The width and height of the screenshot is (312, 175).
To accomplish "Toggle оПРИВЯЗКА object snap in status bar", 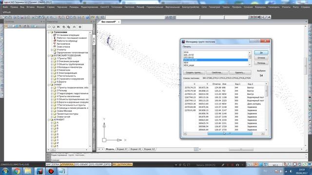I will (67, 164).
